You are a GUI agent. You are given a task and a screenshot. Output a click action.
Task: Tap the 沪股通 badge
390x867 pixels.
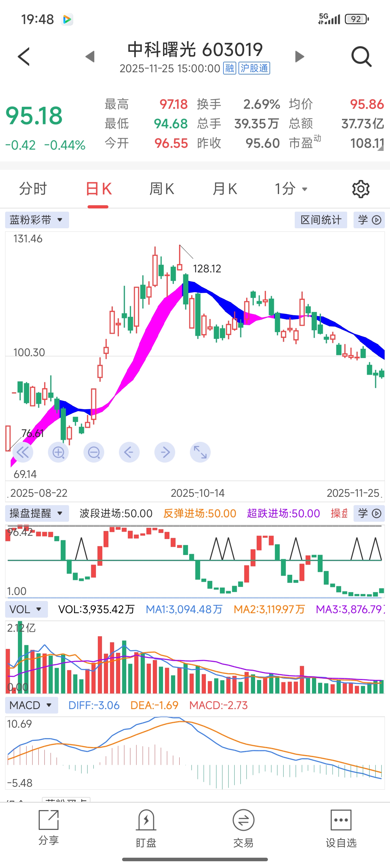coord(254,68)
